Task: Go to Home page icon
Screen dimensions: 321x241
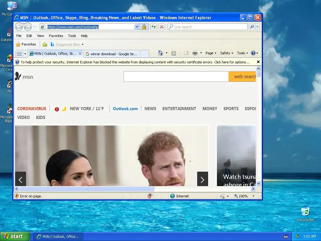Action: pyautogui.click(x=160, y=53)
